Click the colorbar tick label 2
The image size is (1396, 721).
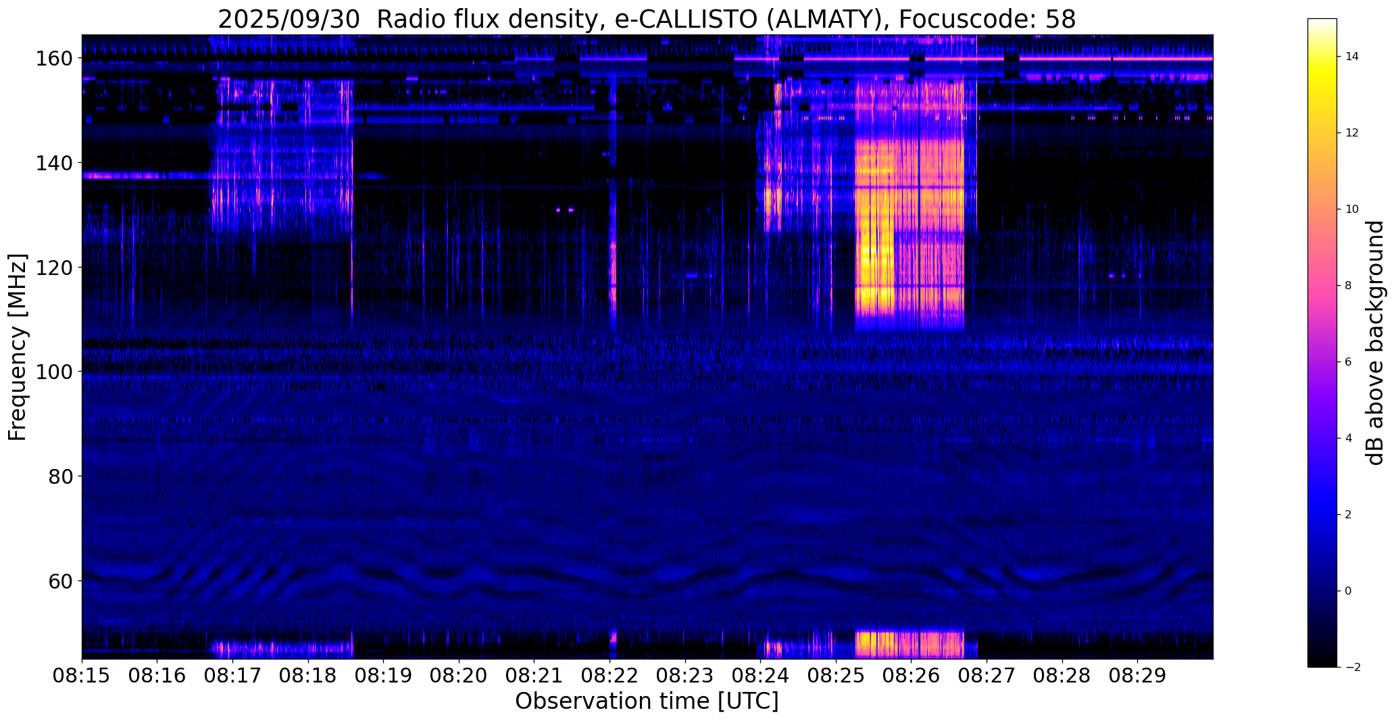(x=1348, y=515)
